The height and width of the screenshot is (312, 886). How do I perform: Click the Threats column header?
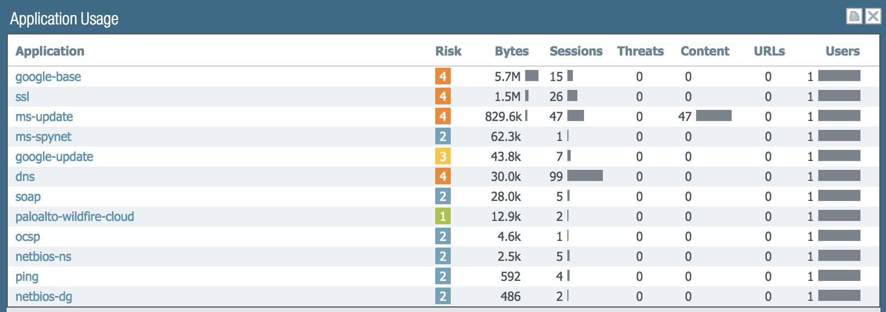click(640, 51)
